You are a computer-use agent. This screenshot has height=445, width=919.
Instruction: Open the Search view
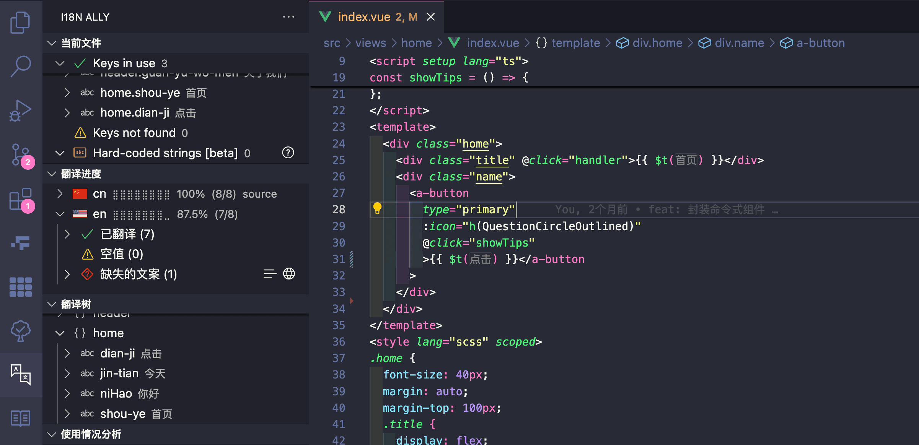click(21, 66)
